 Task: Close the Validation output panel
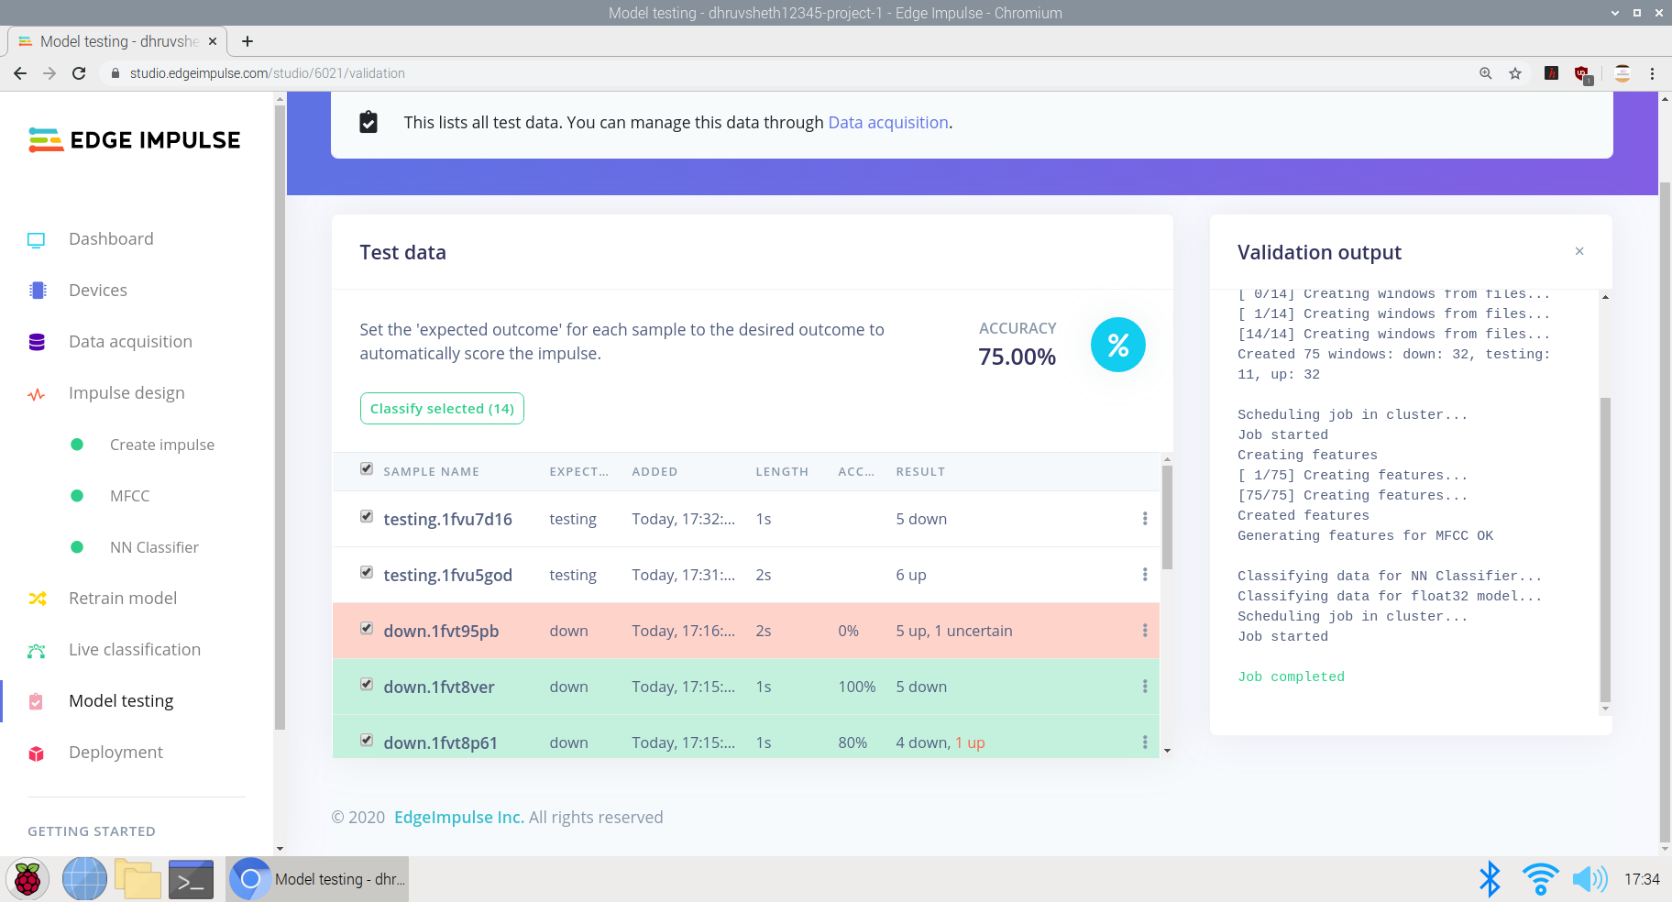[x=1578, y=251]
